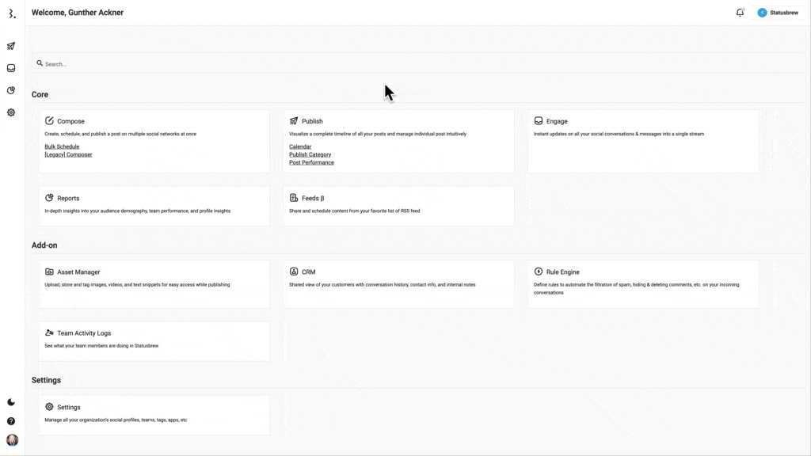This screenshot has width=811, height=456.
Task: Open the inbox icon in sidebar
Action: point(11,68)
